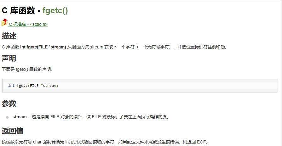Click the int keyword in code block
The image size is (282, 146).
(11, 86)
